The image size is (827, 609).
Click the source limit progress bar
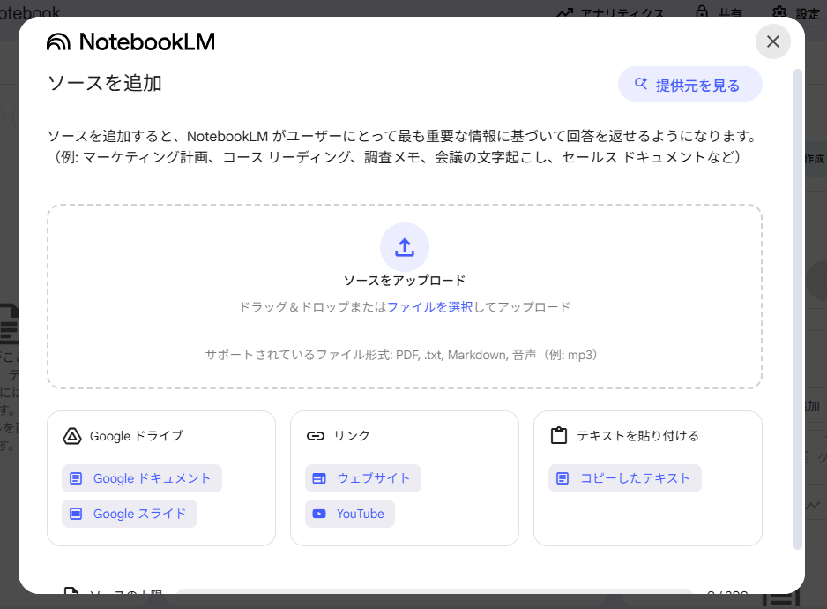[435, 591]
